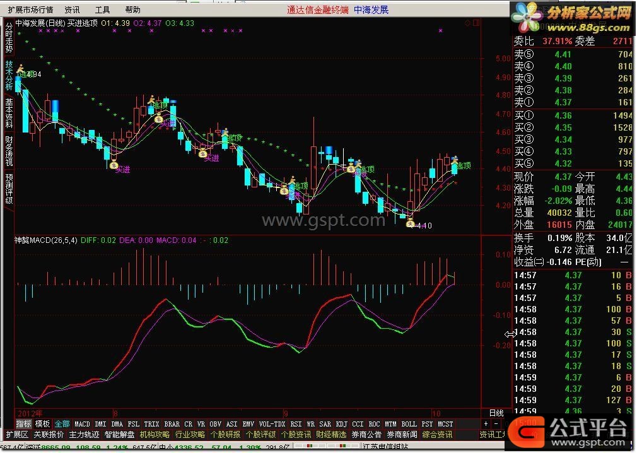This screenshot has height=453, width=637.
Task: Apply the OBV indicator
Action: (215, 424)
